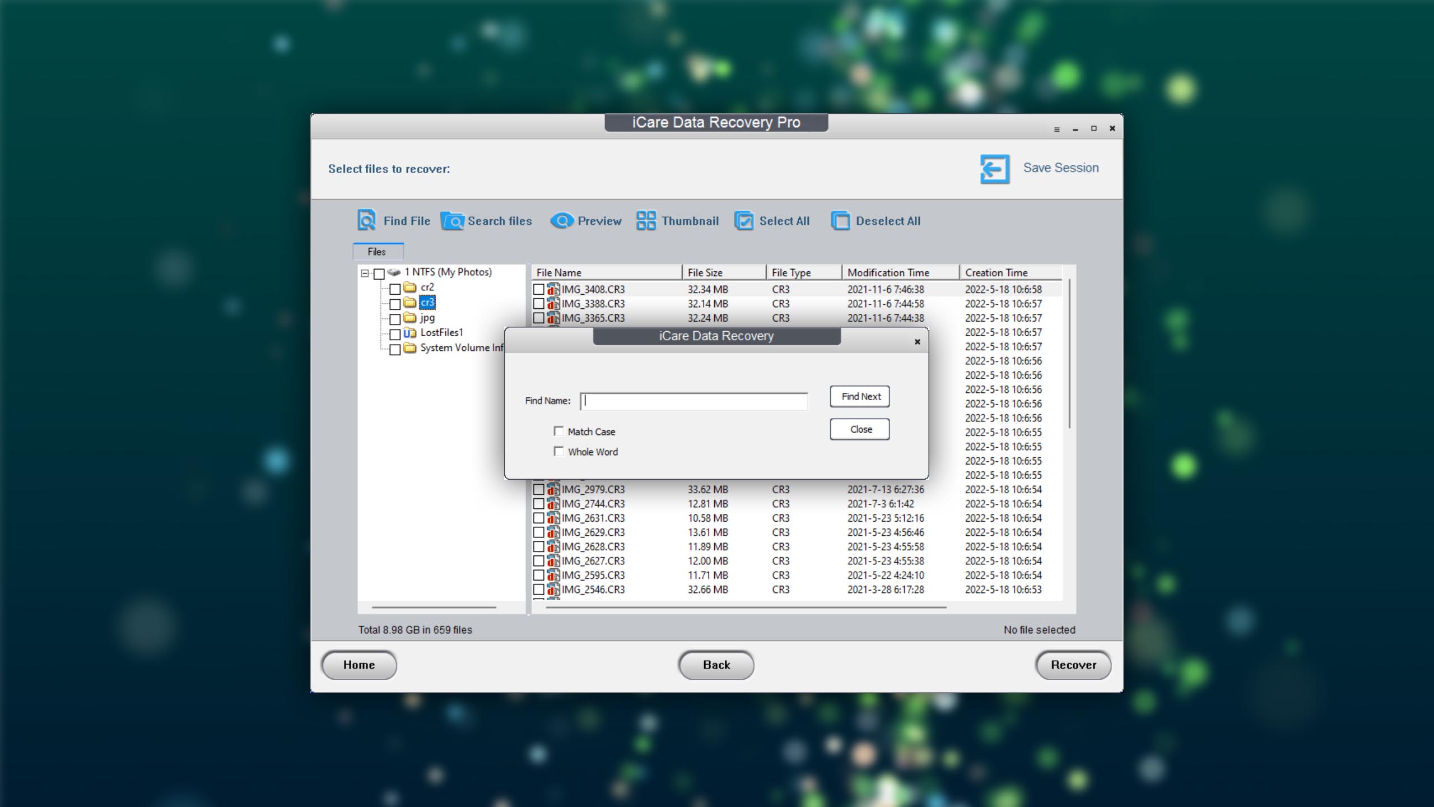Collapse the 1 NTFS (My Photos) tree node

(x=365, y=273)
